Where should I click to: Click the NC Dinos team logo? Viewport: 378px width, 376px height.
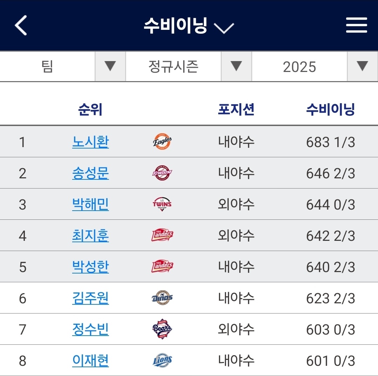pyautogui.click(x=162, y=298)
